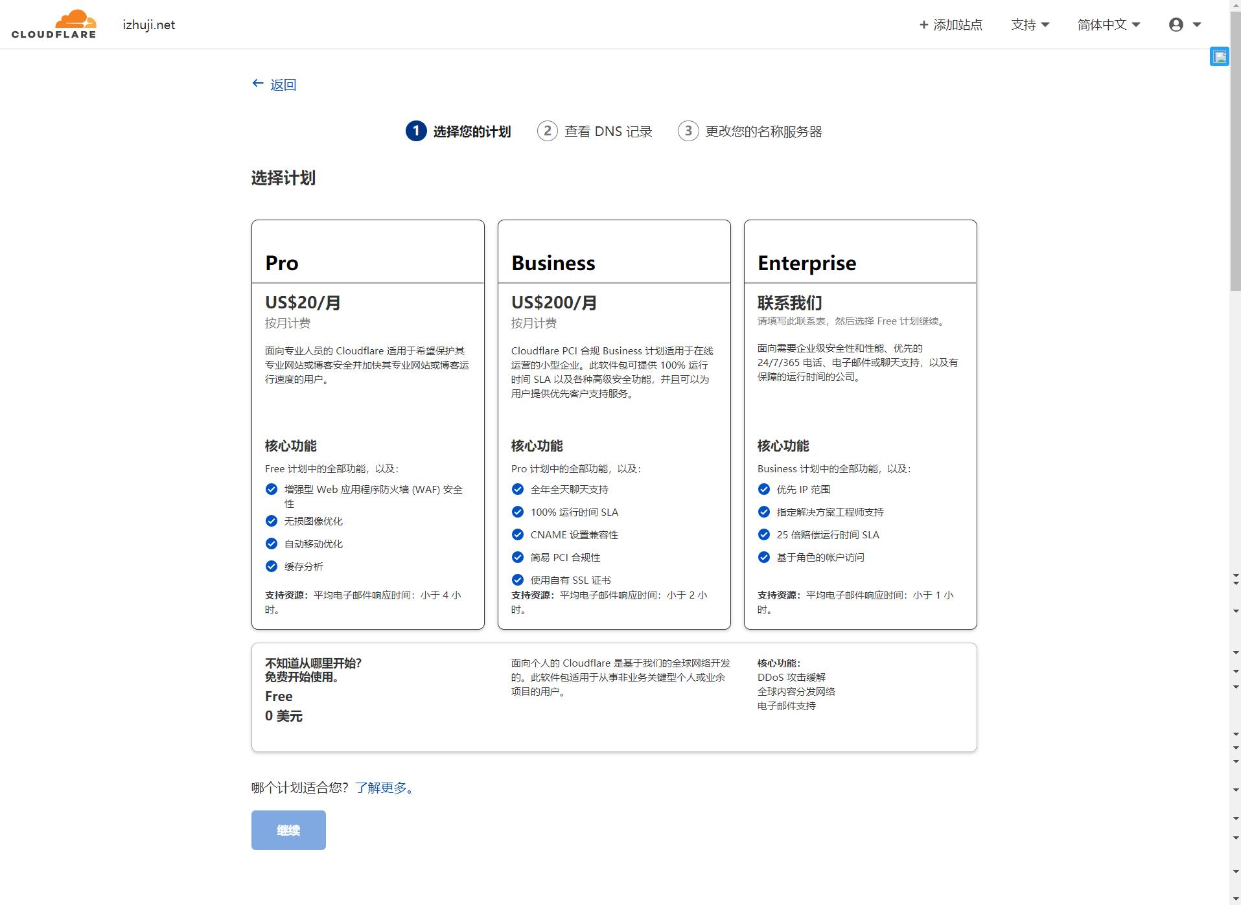The image size is (1241, 905).
Task: Select the Enterprise plan card title
Action: pos(807,263)
